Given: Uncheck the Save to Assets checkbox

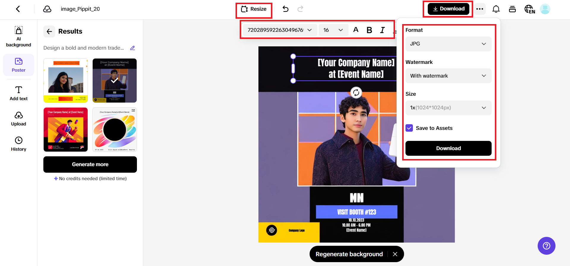Looking at the screenshot, I should tap(409, 128).
